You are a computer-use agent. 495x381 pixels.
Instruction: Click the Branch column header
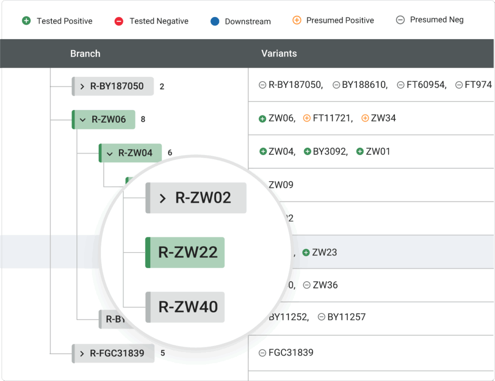point(85,54)
